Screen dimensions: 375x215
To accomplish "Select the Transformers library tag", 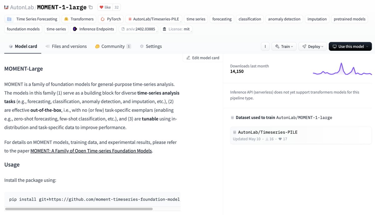I will [79, 19].
